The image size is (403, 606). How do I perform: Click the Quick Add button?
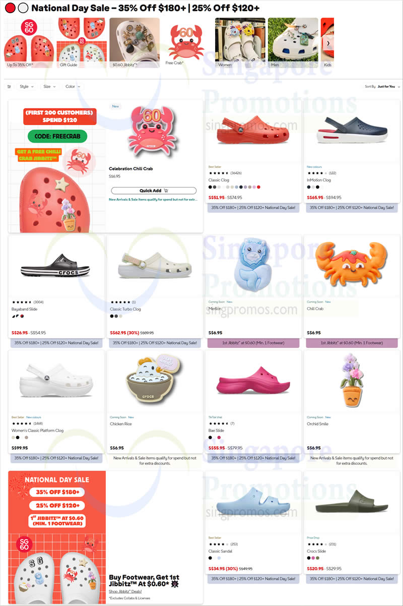click(x=154, y=191)
